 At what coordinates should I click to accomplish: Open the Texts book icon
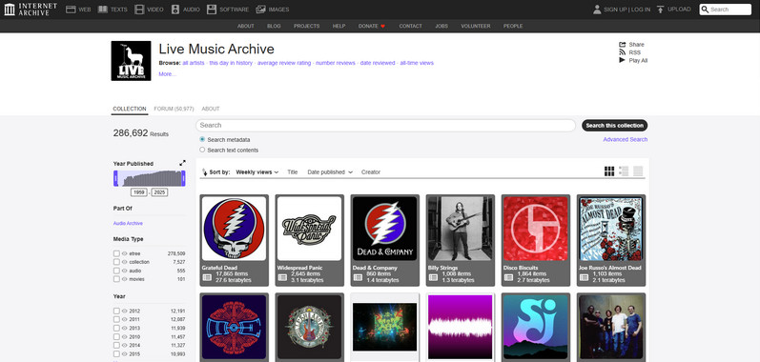tap(102, 10)
